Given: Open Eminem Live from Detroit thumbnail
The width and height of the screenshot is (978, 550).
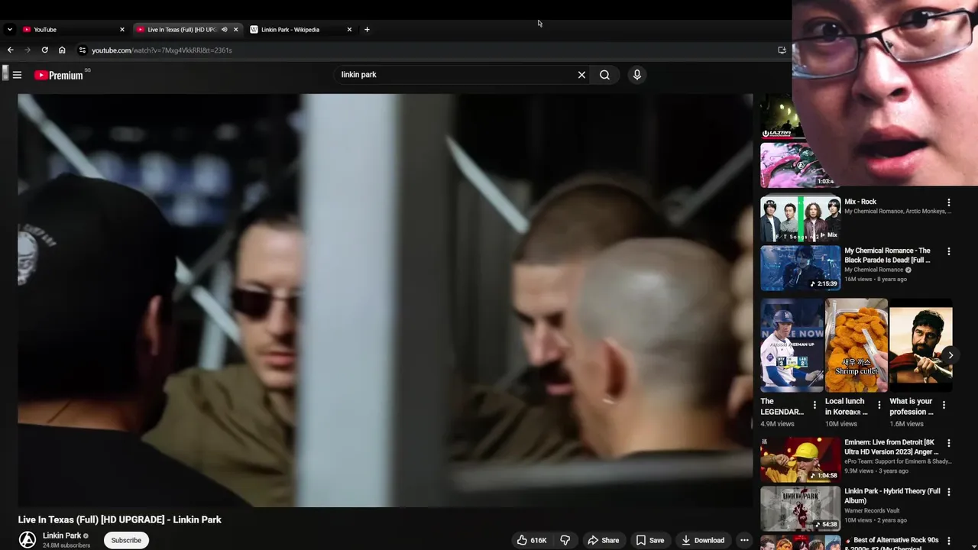Looking at the screenshot, I should [800, 460].
